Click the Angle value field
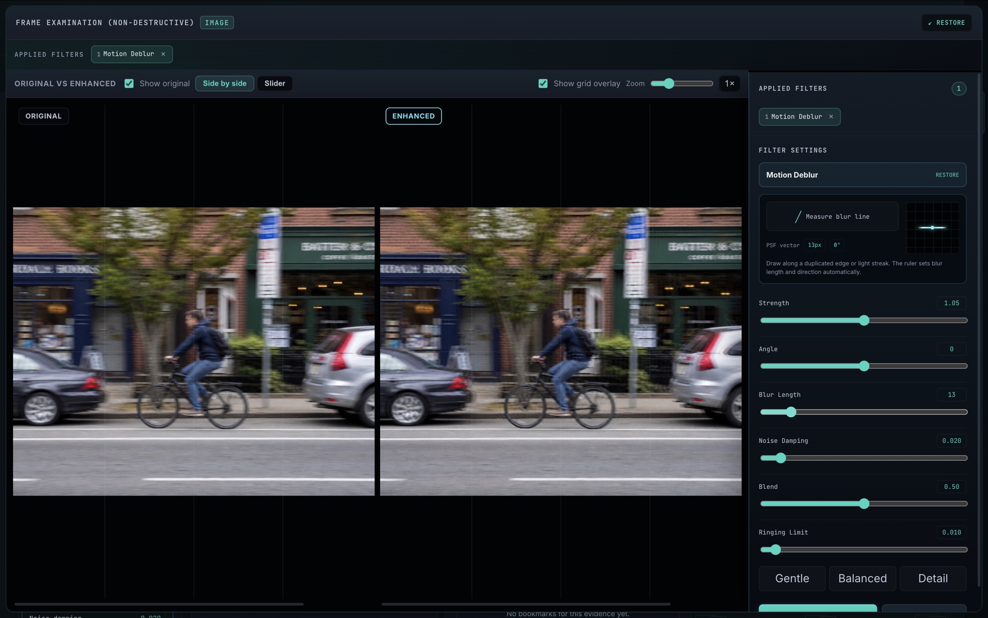The height and width of the screenshot is (618, 988). coord(951,349)
